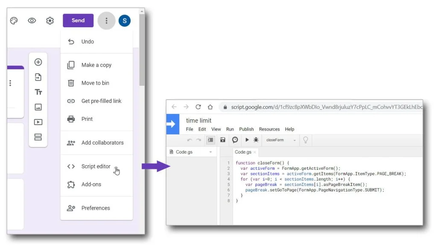Screen dimensions: 437x248
Task: Click the browser back arrow
Action: [x=174, y=107]
